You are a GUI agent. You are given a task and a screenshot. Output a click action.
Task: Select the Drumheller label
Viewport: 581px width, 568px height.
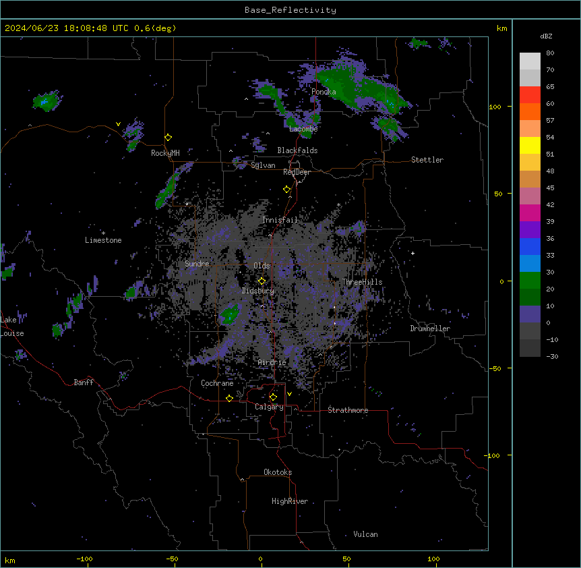(x=430, y=329)
